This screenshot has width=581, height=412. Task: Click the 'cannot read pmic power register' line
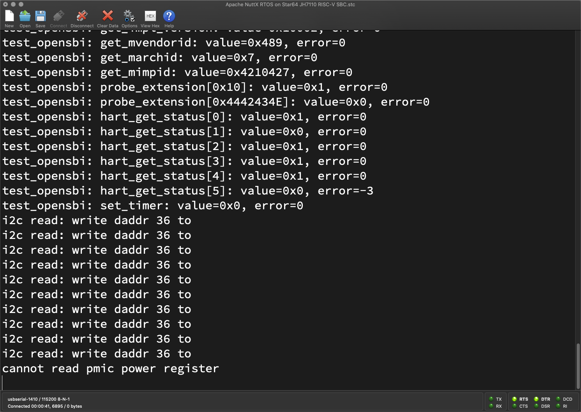pos(111,369)
